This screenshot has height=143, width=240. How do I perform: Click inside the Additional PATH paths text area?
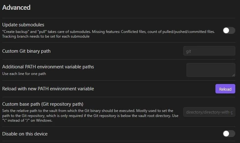tap(210, 70)
